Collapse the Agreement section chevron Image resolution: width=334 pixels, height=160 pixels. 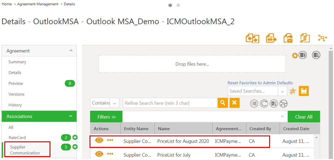71,51
